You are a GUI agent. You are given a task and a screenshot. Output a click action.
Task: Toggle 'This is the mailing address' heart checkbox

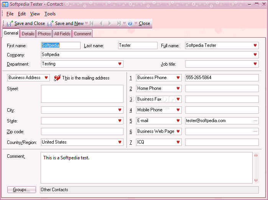[57, 78]
